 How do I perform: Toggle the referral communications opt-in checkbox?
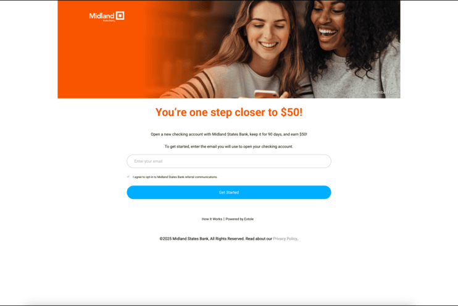pos(128,177)
